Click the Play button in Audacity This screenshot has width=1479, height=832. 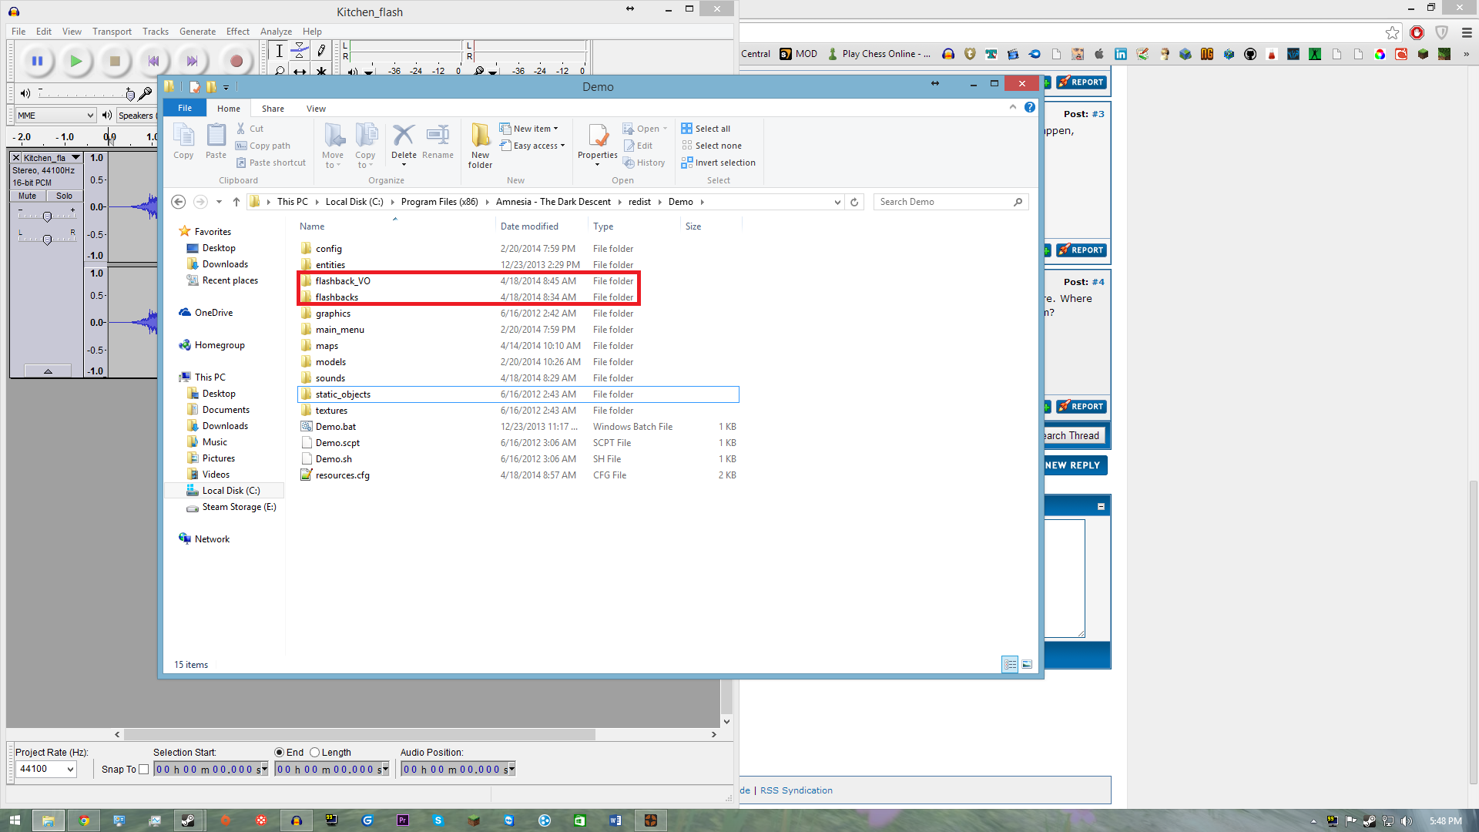tap(75, 61)
